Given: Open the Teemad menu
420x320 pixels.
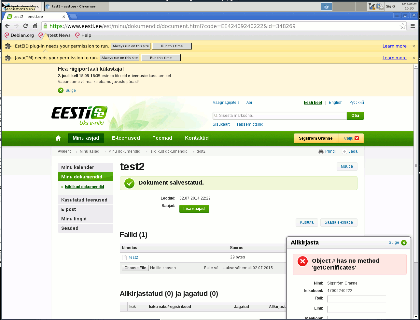Looking at the screenshot, I should (162, 138).
